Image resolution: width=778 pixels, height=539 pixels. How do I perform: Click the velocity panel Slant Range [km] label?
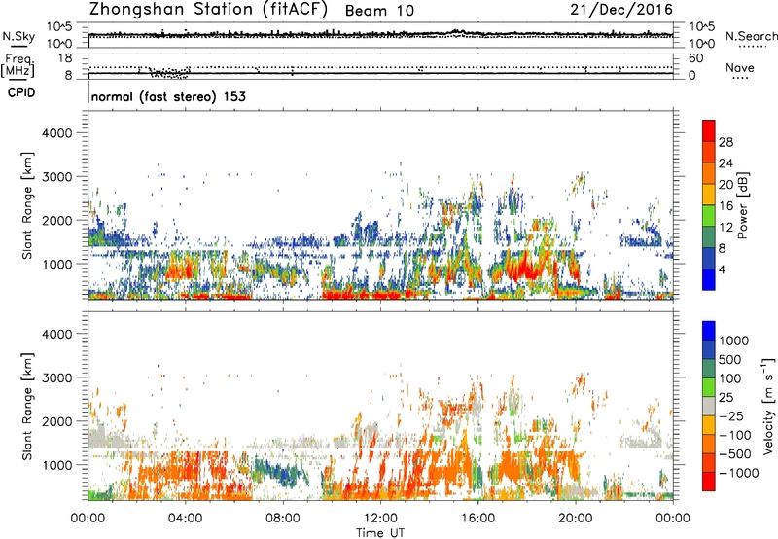click(27, 407)
